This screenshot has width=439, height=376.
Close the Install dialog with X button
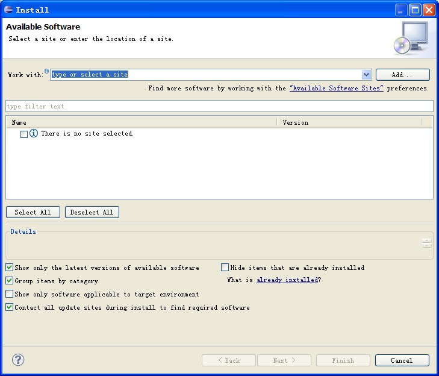point(429,10)
